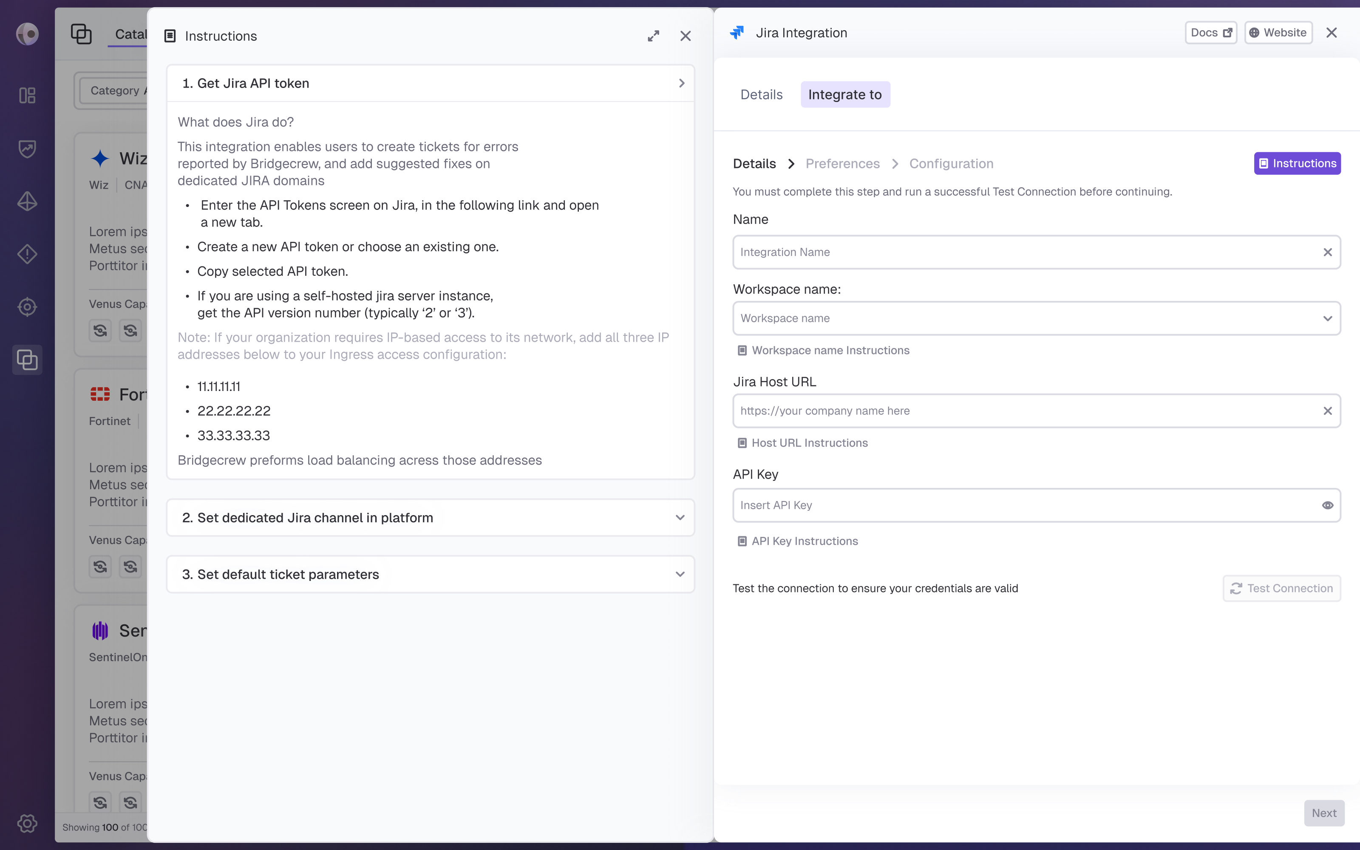Click the Wiz card star logo
Image resolution: width=1360 pixels, height=850 pixels.
point(100,159)
